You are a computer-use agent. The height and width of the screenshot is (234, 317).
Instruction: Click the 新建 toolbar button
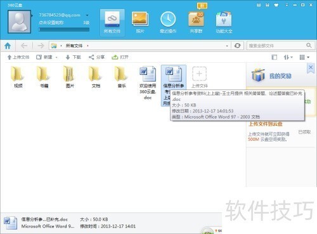44,57
